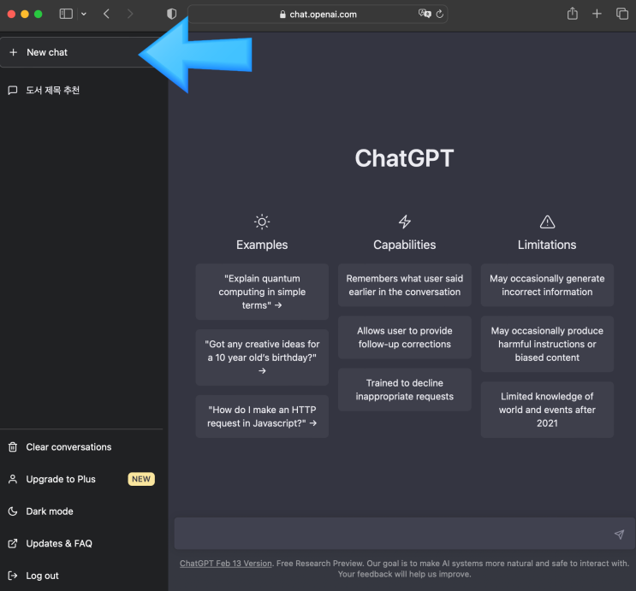Click the yellow NEW badge
636x591 pixels.
pos(141,479)
